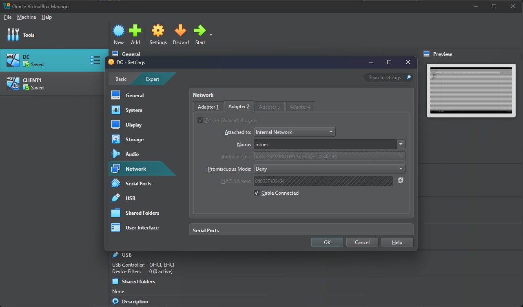Close the DC - Settings dialog

[x=408, y=62]
